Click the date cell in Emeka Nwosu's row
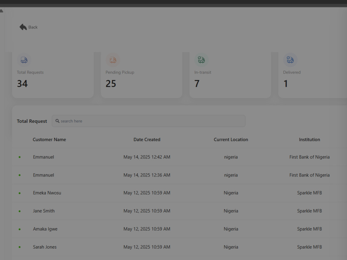 [147, 193]
